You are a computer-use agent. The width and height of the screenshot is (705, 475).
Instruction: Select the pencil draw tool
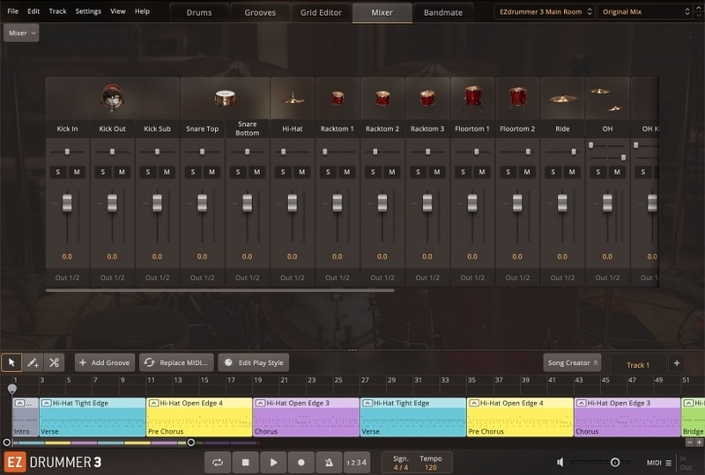[x=33, y=362]
